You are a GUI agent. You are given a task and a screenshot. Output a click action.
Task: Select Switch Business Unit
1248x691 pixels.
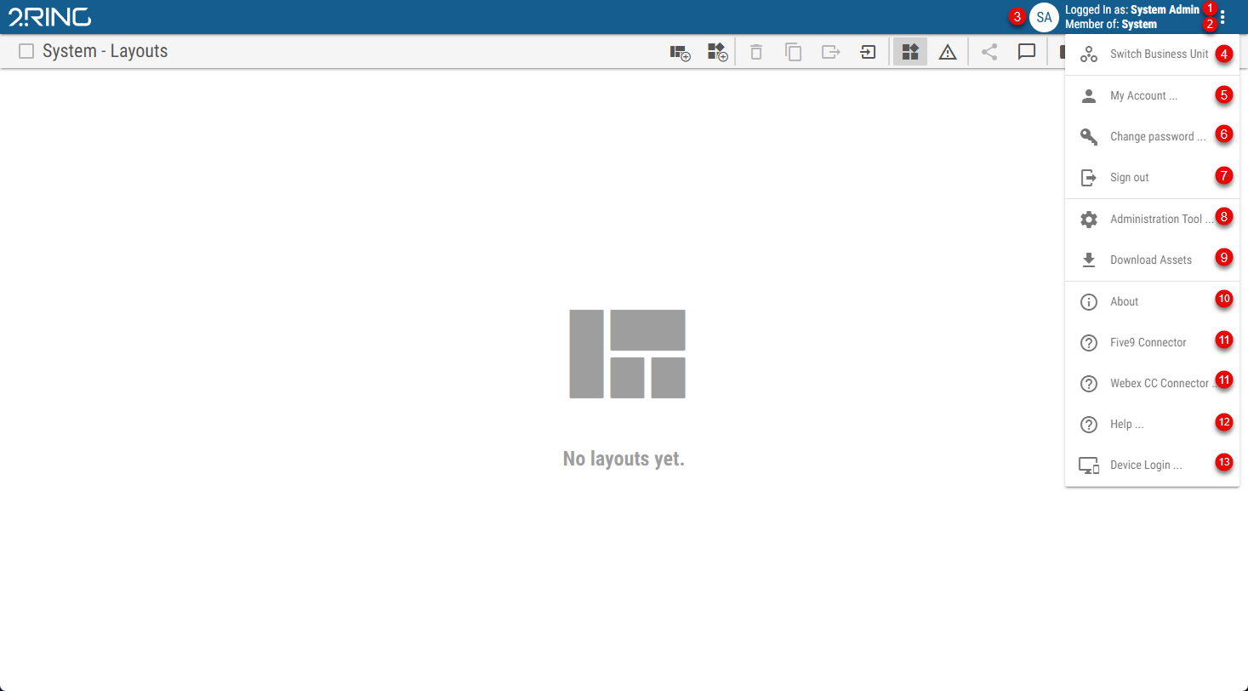click(x=1159, y=54)
